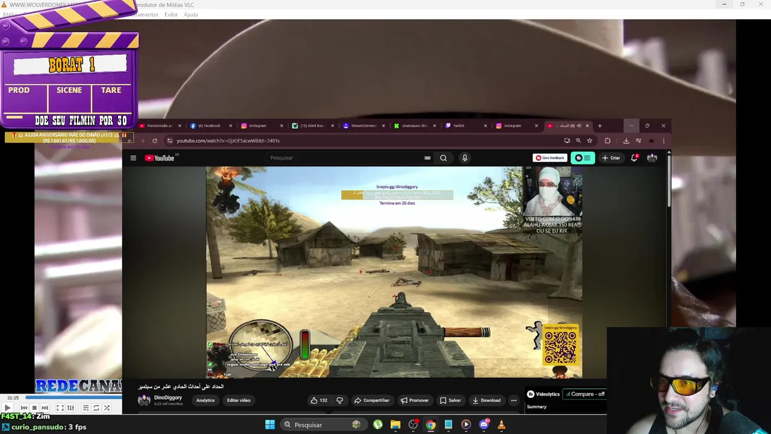Click the video Download button
The height and width of the screenshot is (434, 771).
click(x=487, y=400)
